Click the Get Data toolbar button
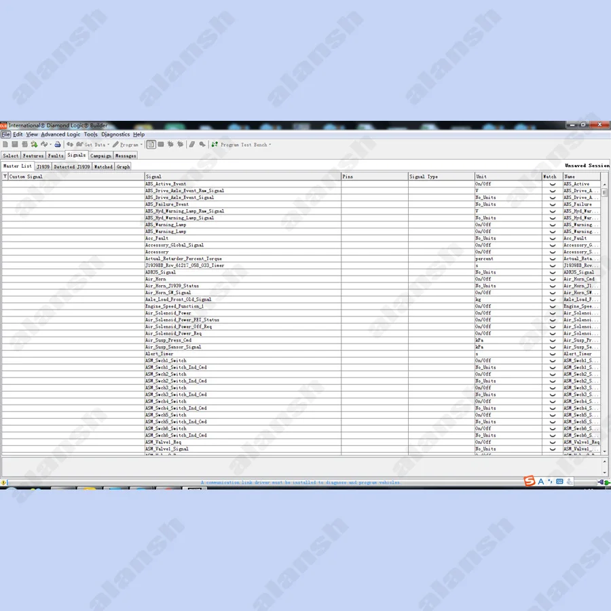 point(91,145)
